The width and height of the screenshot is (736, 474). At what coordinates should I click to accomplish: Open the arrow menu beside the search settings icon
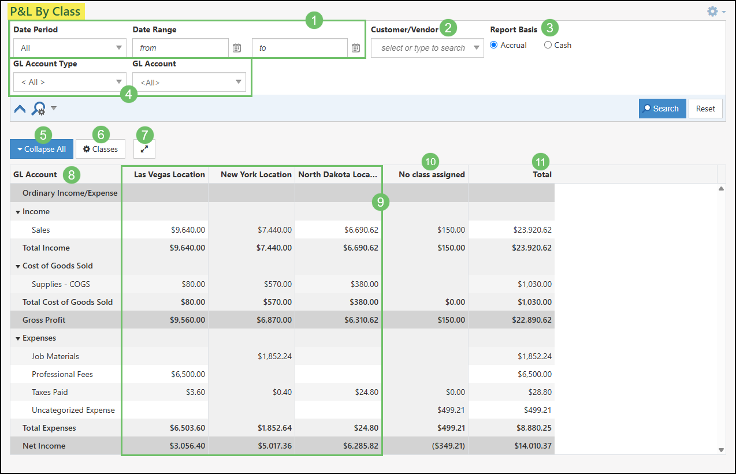(54, 108)
